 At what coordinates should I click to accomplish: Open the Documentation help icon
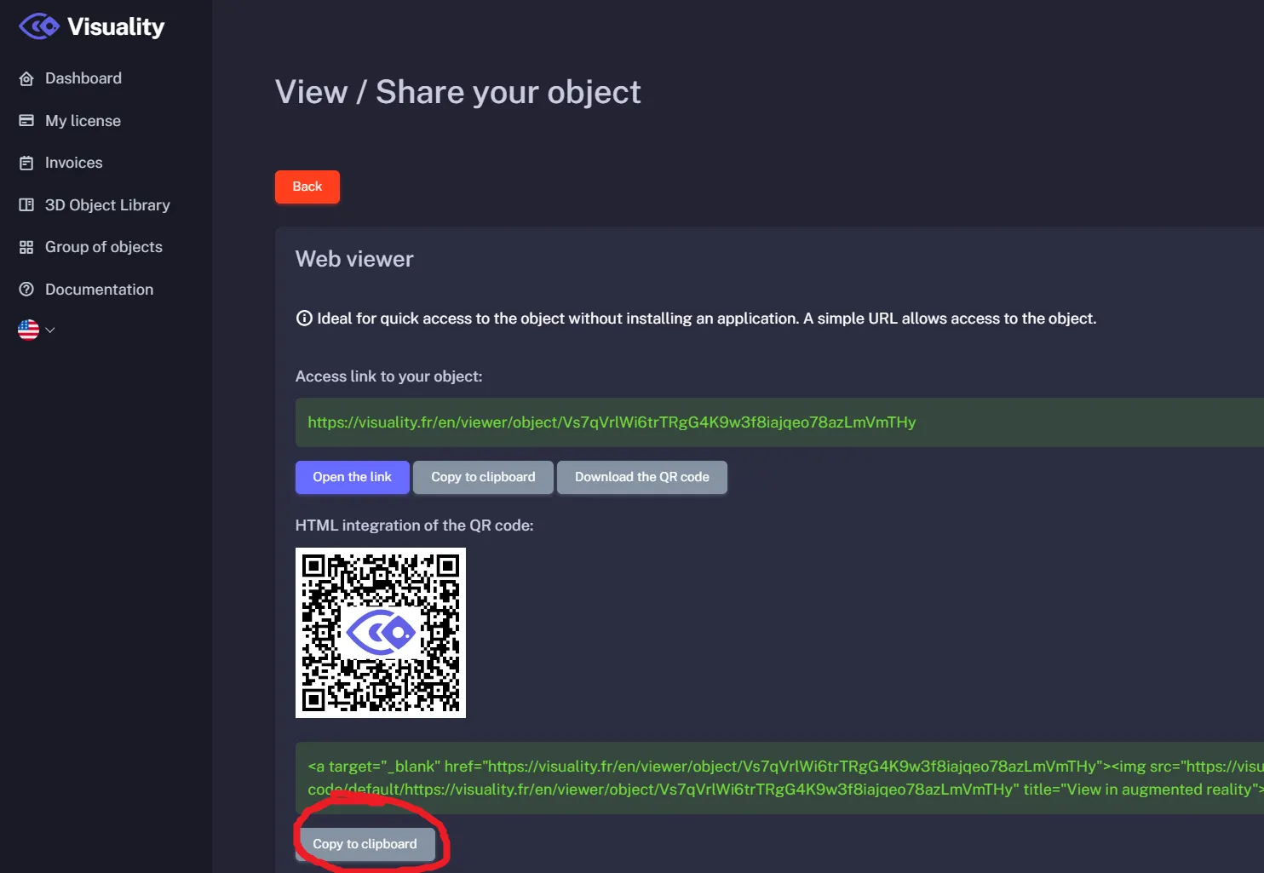26,289
